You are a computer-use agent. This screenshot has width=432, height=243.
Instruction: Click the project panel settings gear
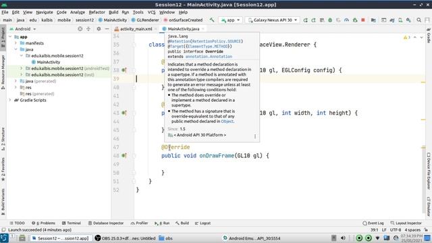99,29
